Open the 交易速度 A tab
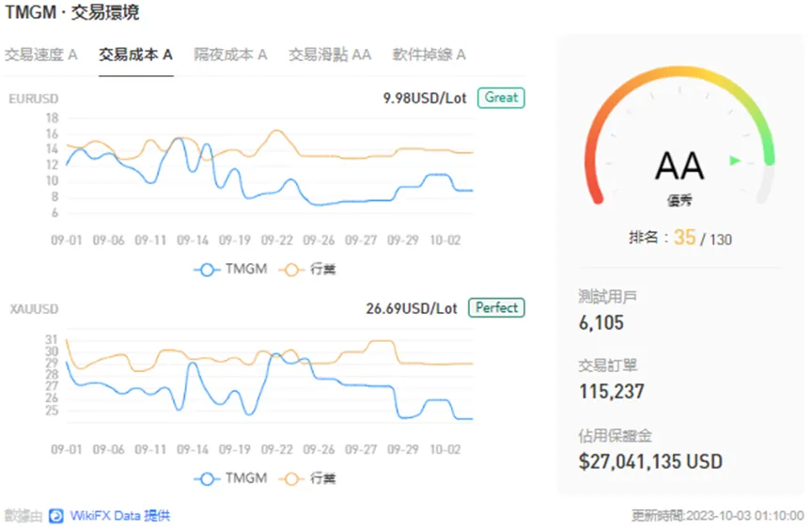Image resolution: width=812 pixels, height=528 pixels. tap(41, 54)
